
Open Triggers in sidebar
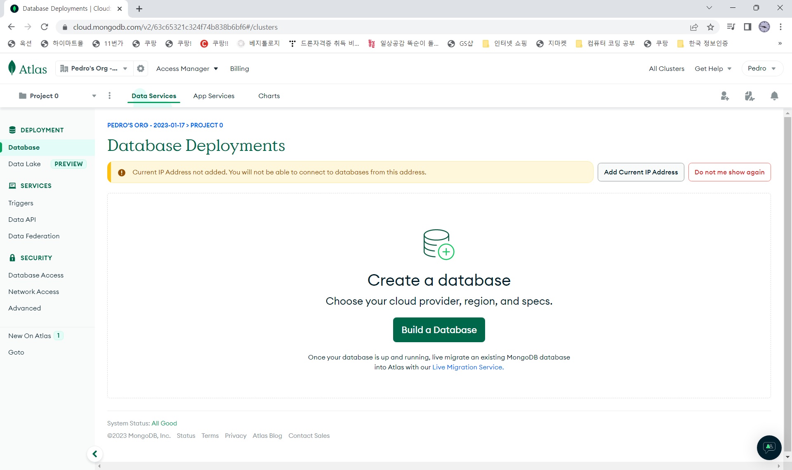(21, 203)
